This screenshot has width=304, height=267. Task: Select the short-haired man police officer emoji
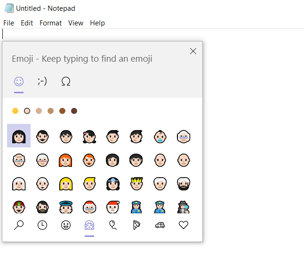160,207
